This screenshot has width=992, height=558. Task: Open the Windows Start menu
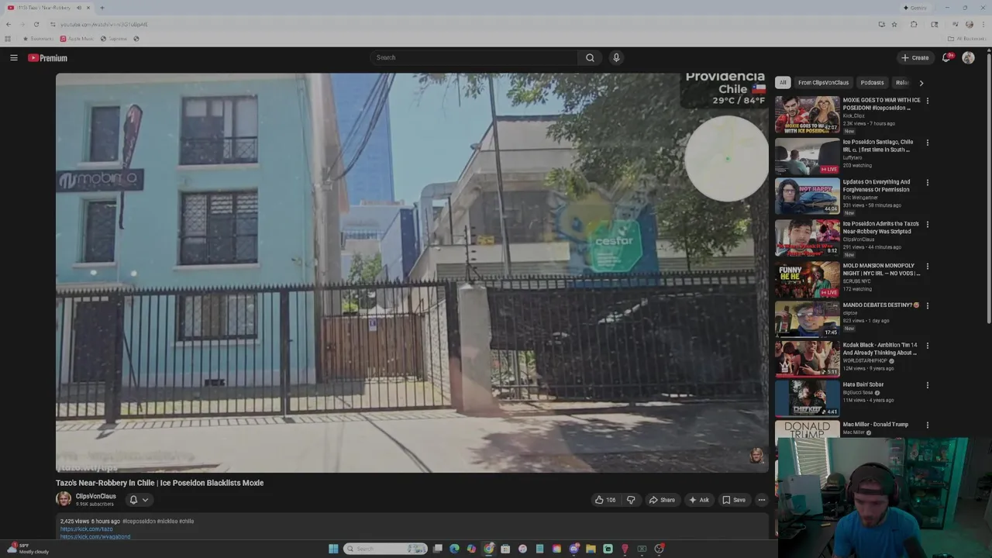333,549
